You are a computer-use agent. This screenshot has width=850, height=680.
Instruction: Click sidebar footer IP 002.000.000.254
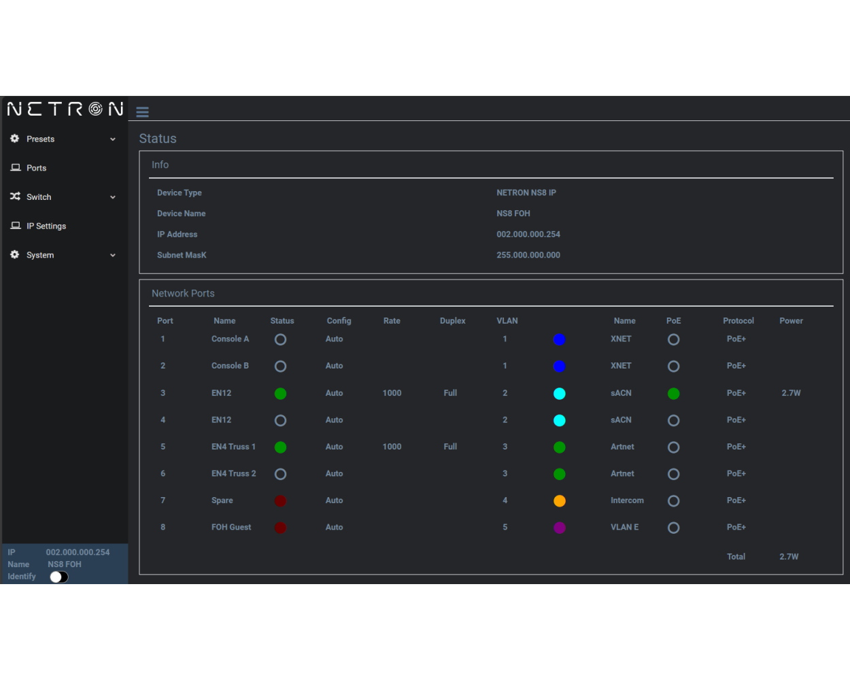pyautogui.click(x=78, y=552)
